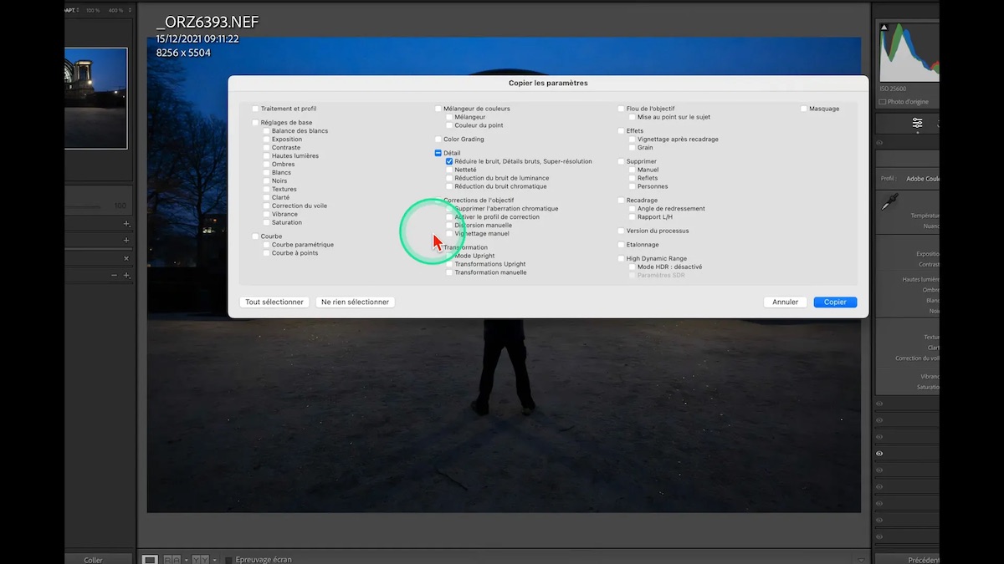Screen dimensions: 1004x564
Task: Enable Courbe paramétrique checkbox
Action: click(x=266, y=245)
